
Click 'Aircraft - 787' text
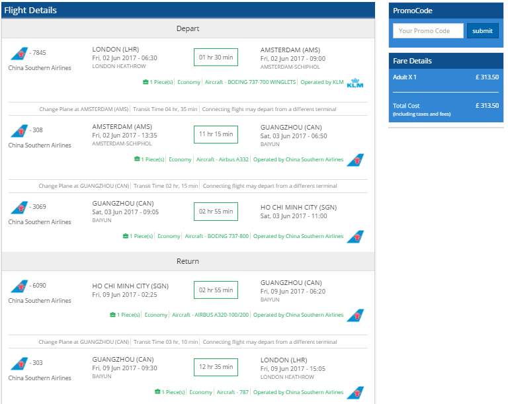point(233,392)
